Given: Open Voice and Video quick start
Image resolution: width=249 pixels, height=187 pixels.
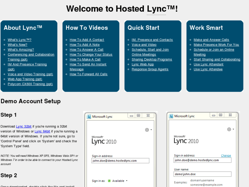Looking at the screenshot, I should pyautogui.click(x=144, y=45).
